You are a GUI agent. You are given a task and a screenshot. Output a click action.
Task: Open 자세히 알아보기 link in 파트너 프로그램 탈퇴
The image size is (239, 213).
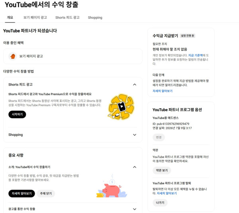(x=167, y=193)
